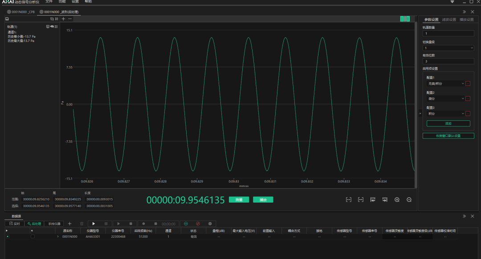Viewport: 481px width, 259px height.
Task: Open the 配置1 无微/积分 dropdown
Action: (446, 84)
